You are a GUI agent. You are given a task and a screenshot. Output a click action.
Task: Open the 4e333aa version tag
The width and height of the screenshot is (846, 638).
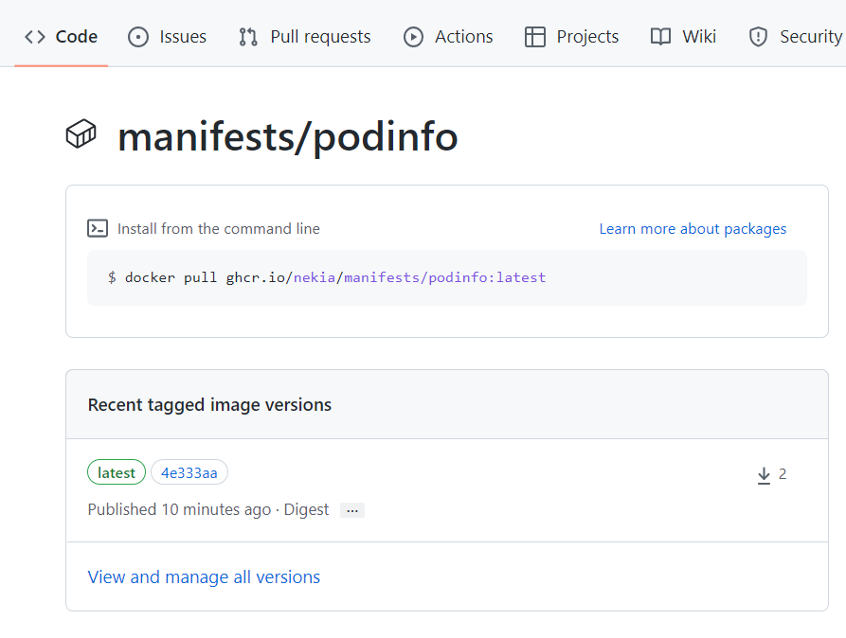[x=189, y=472]
